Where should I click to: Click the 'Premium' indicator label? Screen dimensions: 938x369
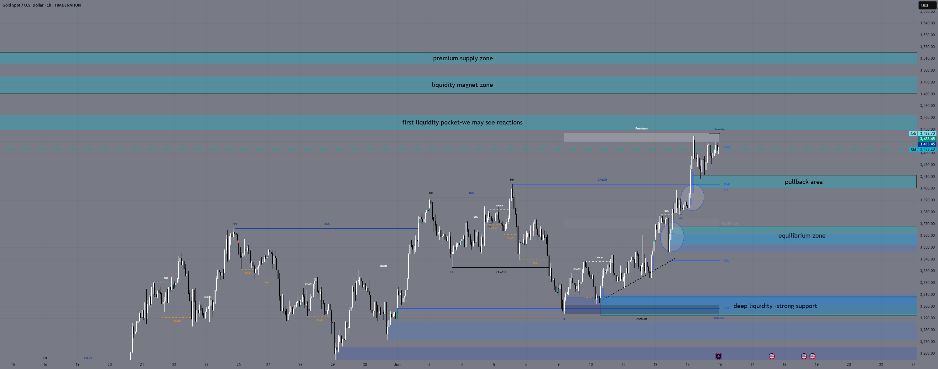[x=641, y=128]
